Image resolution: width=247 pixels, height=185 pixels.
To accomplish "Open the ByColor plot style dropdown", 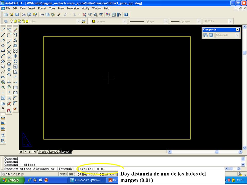I will point(230,21).
